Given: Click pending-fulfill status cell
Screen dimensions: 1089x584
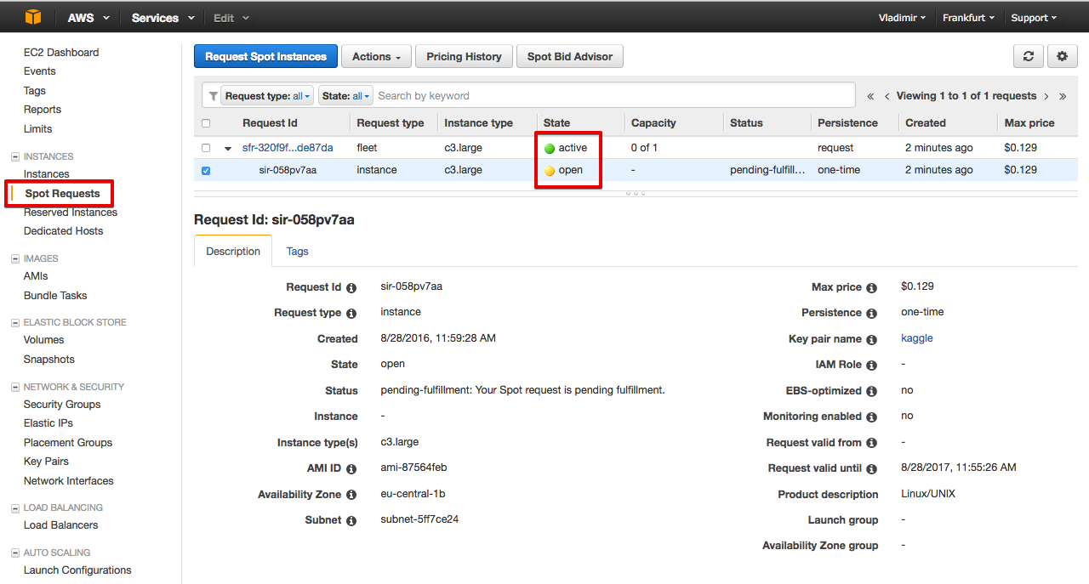Looking at the screenshot, I should point(767,170).
